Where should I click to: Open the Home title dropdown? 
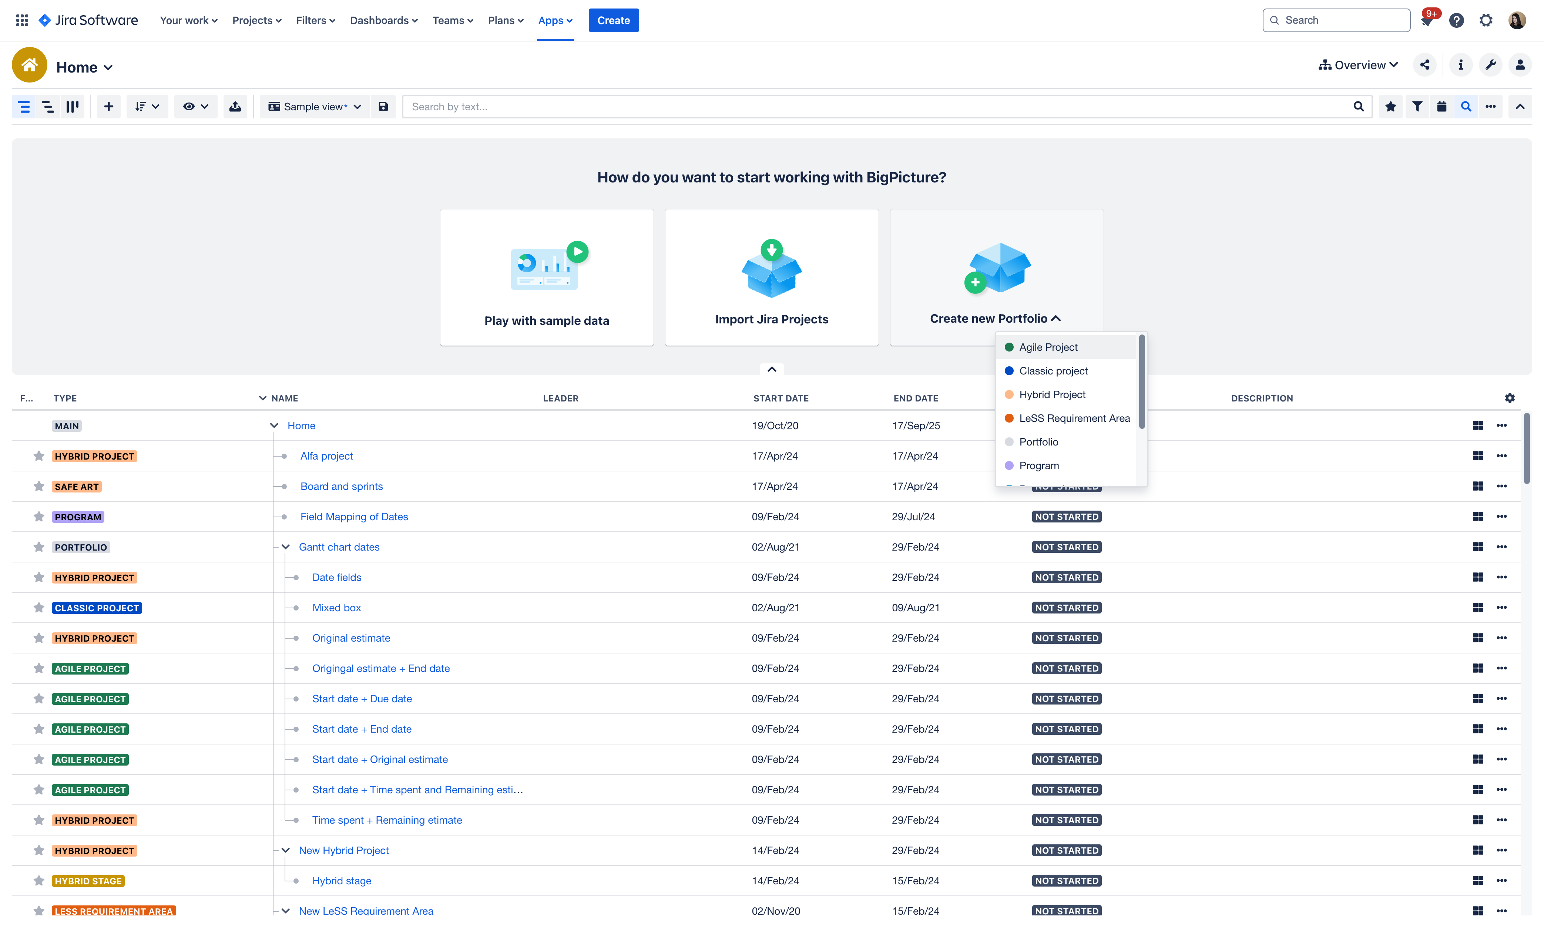(84, 67)
